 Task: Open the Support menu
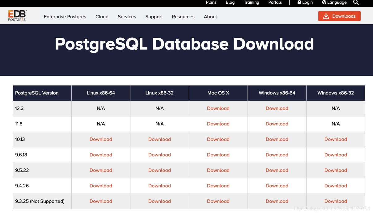click(154, 17)
